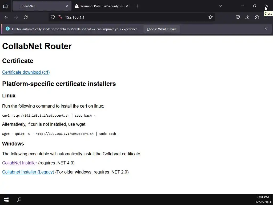Reload the current page
273x205 pixels.
[26, 17]
